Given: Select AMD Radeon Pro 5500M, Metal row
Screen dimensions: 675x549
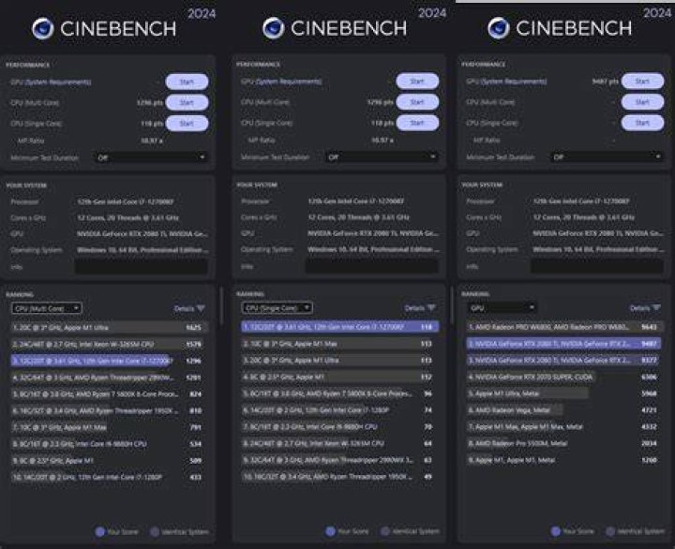Looking at the screenshot, I should pos(564,443).
